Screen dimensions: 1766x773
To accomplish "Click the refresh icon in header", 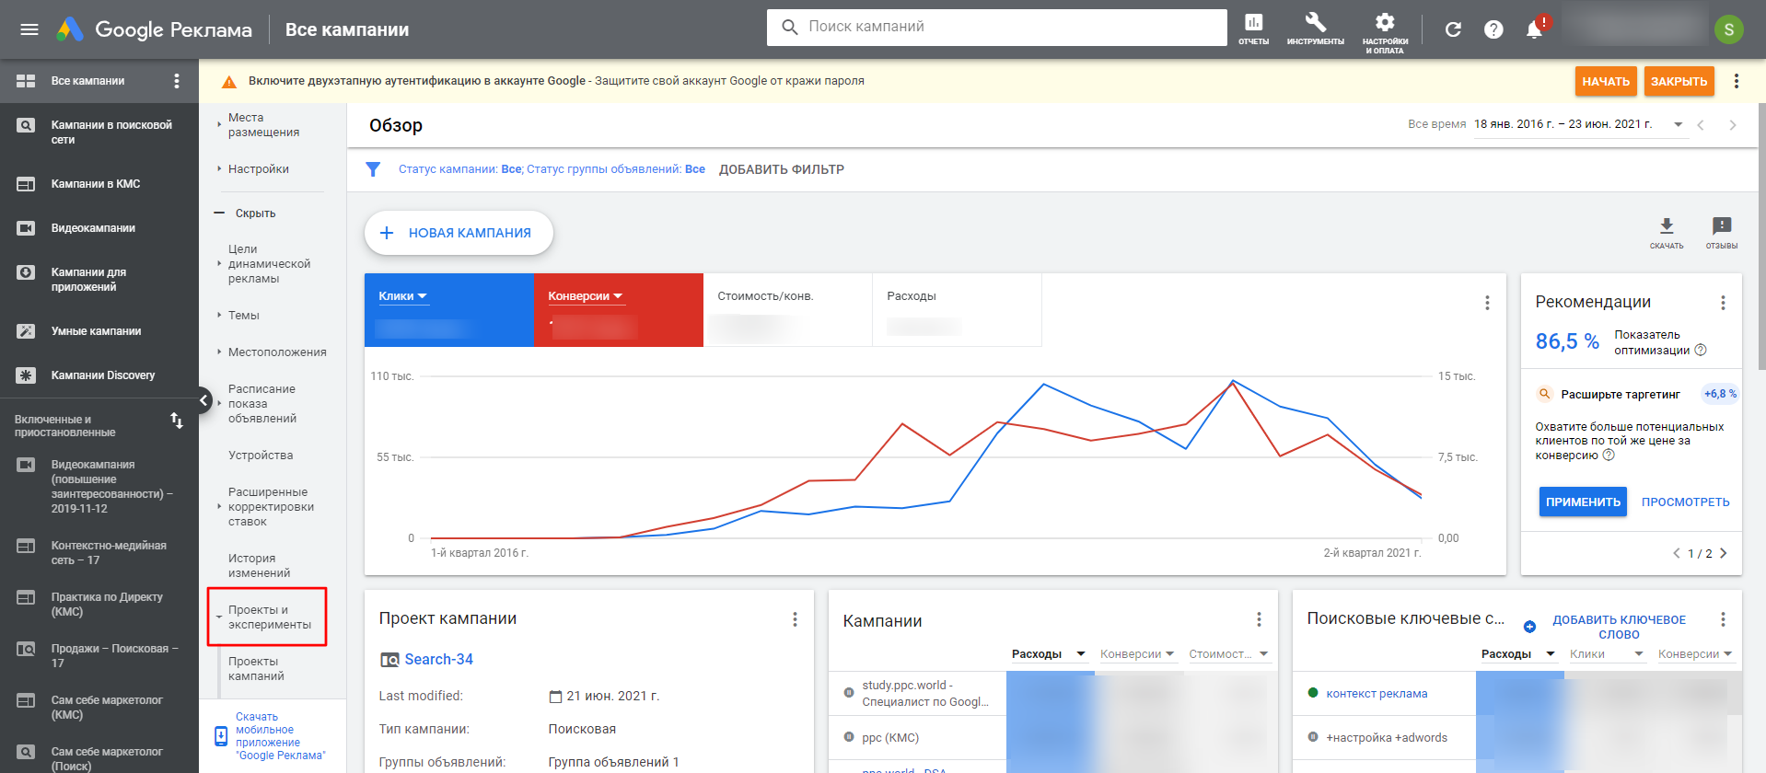I will coord(1453,29).
